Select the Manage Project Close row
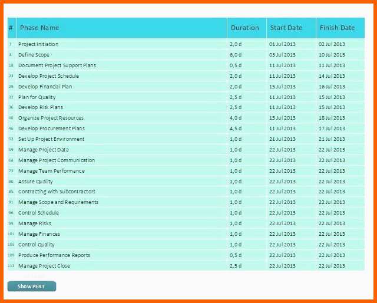This screenshot has width=377, height=303. [x=44, y=266]
